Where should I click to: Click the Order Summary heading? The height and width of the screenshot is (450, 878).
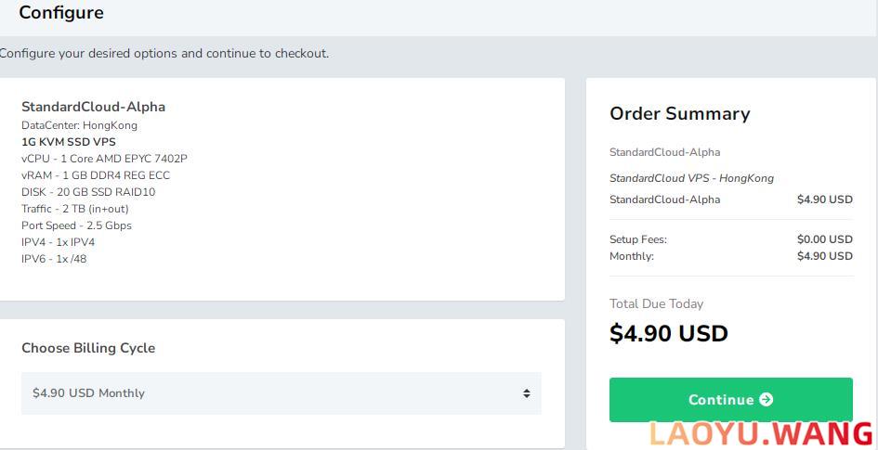tap(679, 114)
